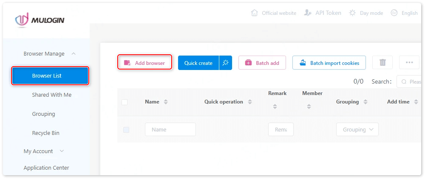The height and width of the screenshot is (179, 425).
Task: Click the Add browser button
Action: (144, 63)
